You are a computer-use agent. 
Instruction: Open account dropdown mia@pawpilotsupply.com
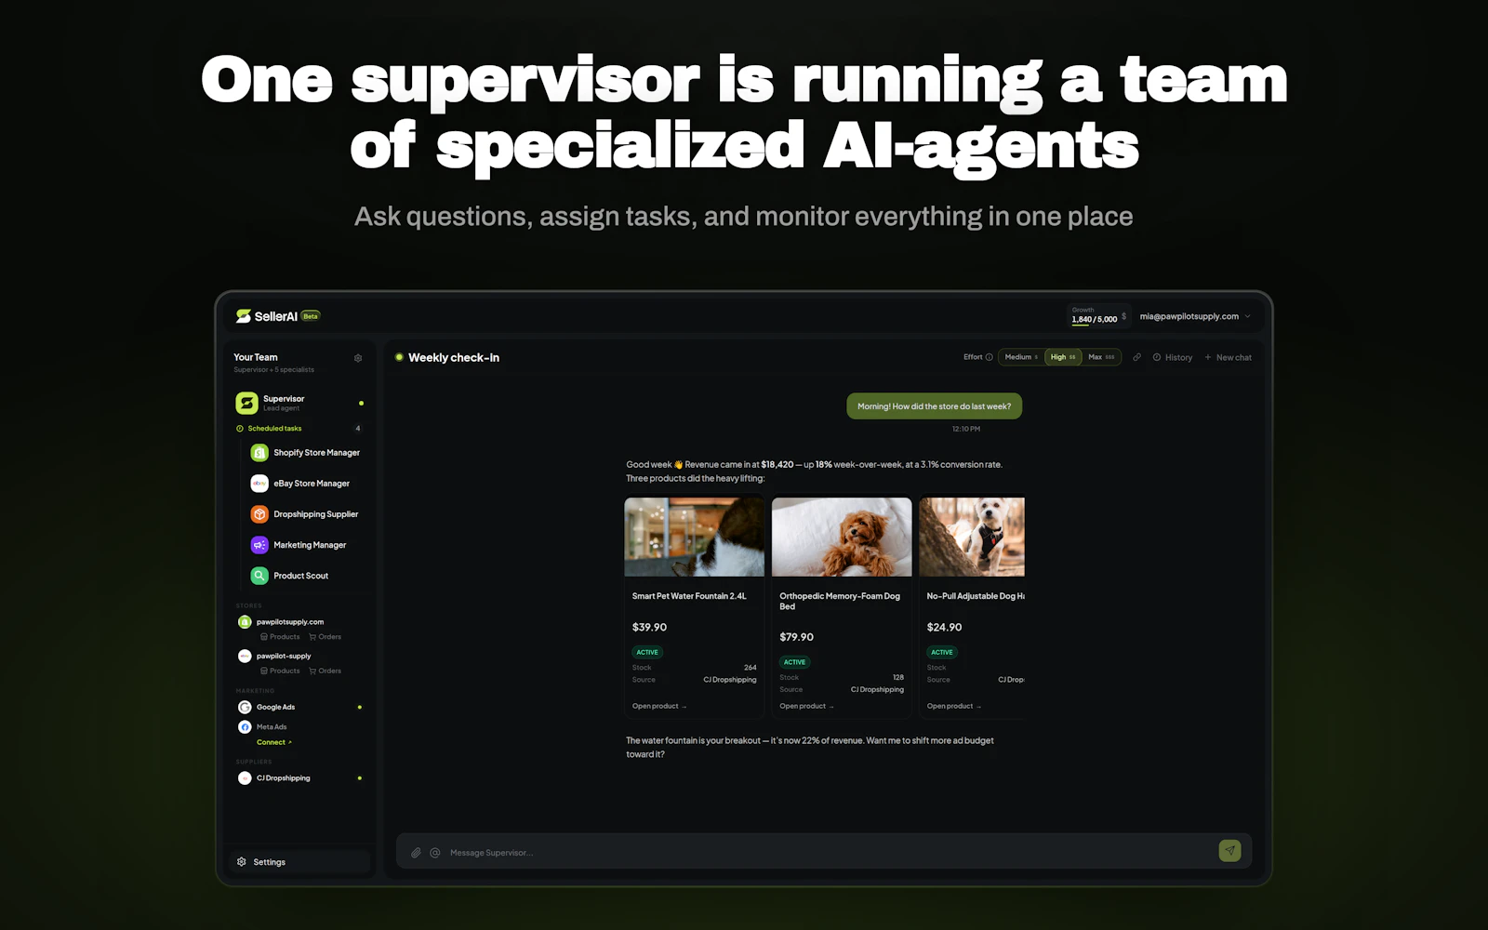1195,316
